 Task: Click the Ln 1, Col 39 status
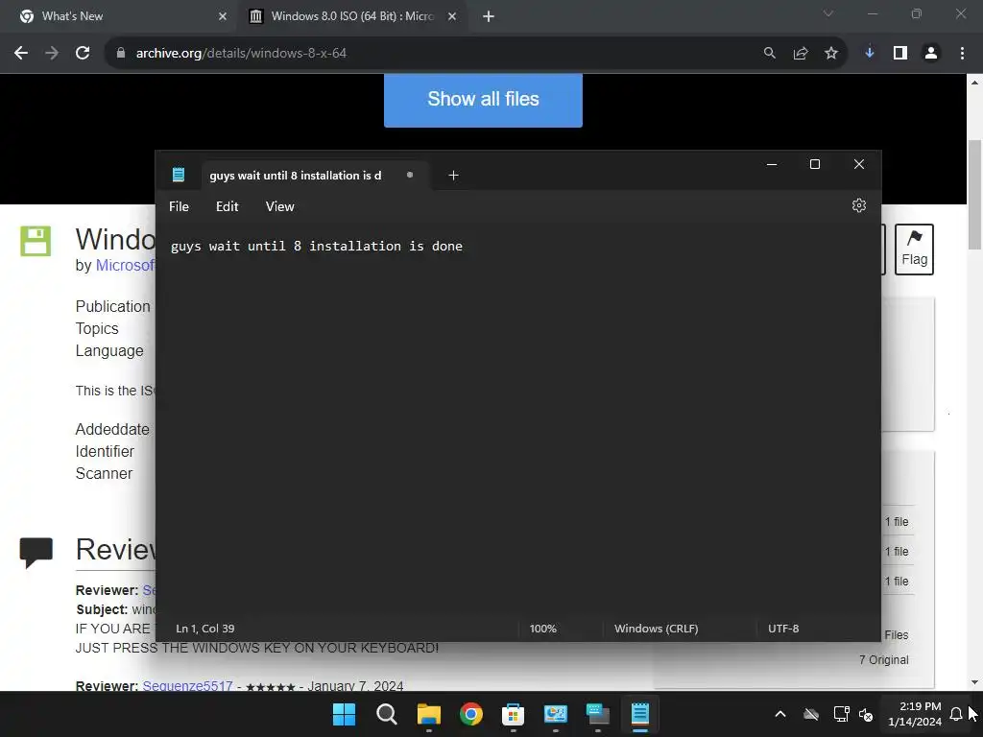205,629
